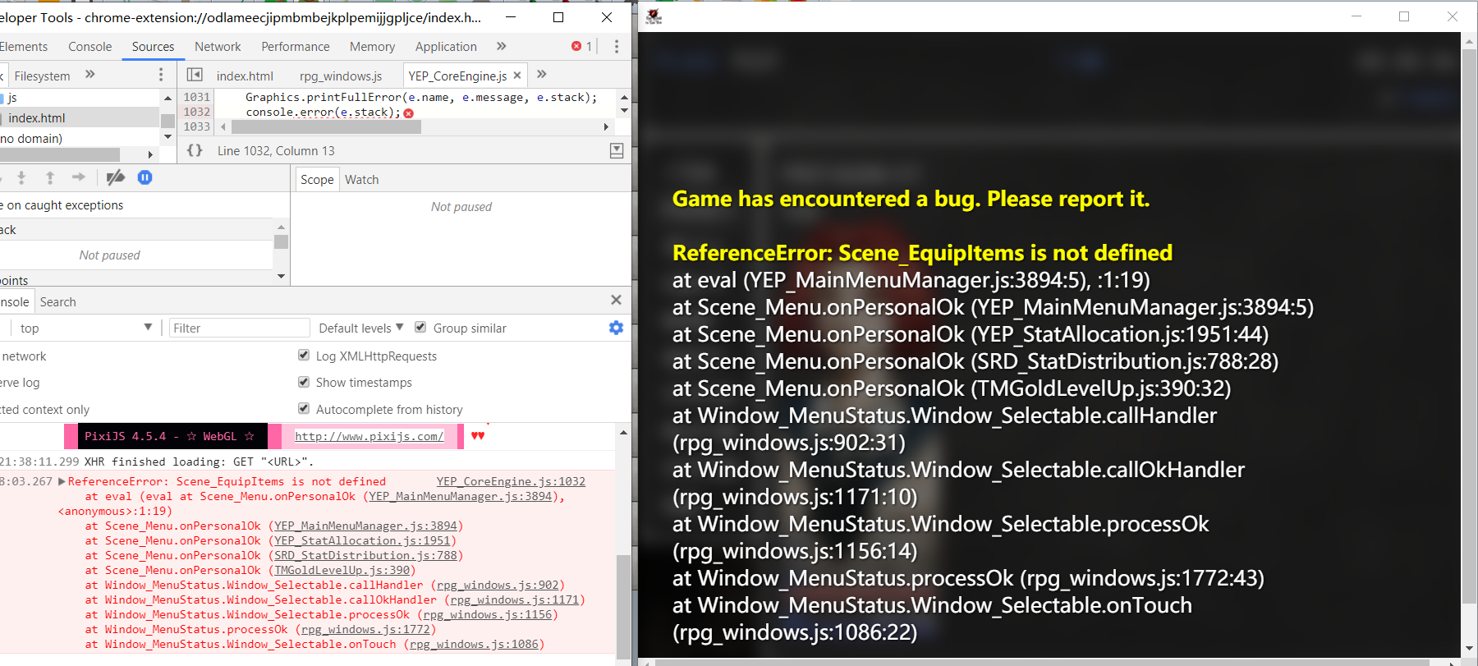This screenshot has height=666, width=1478.
Task: Close the console drawer
Action: [617, 301]
